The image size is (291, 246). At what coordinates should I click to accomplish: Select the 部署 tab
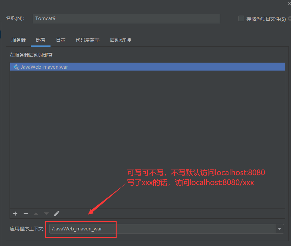[x=41, y=40]
